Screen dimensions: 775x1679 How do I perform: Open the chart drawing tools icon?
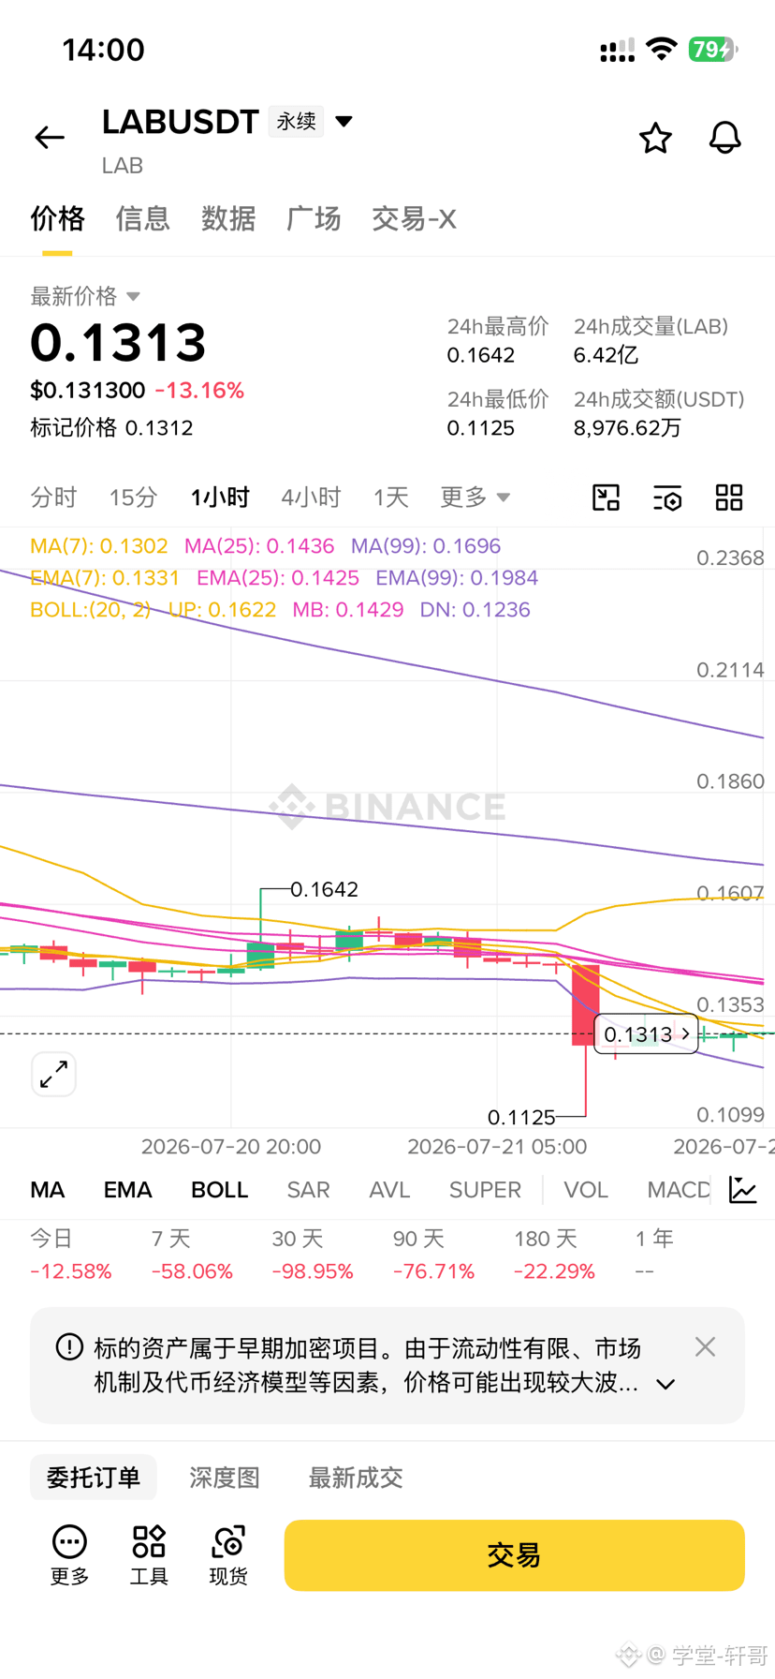tap(606, 498)
